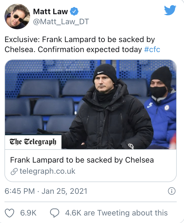The image size is (184, 223).
Task: Click the Matt Law display name
Action: click(50, 11)
